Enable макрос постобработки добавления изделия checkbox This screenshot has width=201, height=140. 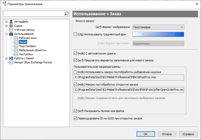tap(75, 72)
